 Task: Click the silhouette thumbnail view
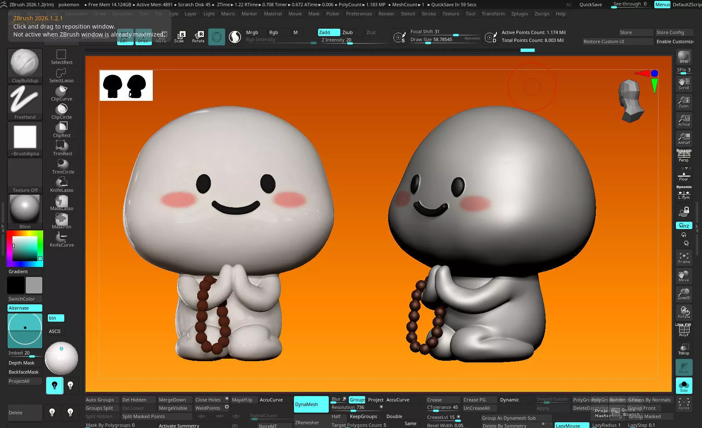tap(126, 86)
